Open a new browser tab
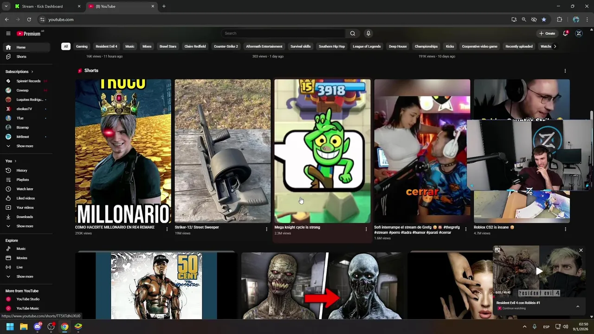 coord(164,6)
